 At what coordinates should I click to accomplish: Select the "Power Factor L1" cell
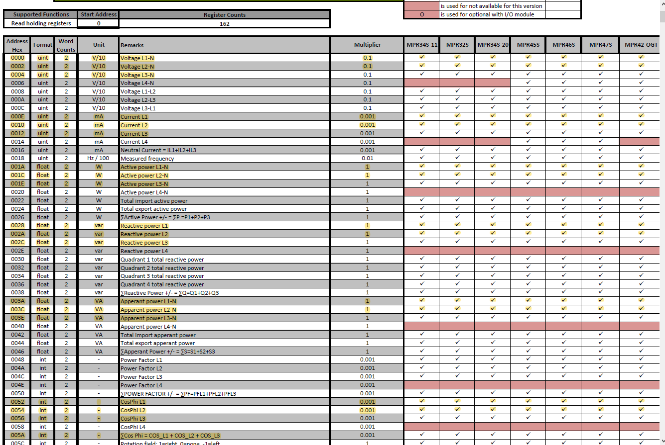(225, 359)
